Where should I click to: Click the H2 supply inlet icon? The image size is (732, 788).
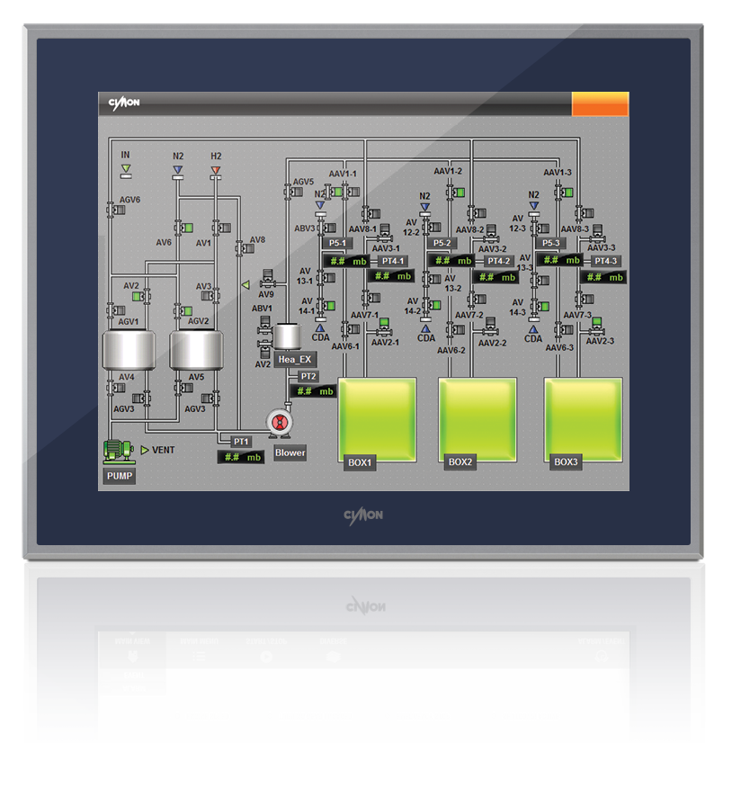pyautogui.click(x=215, y=169)
